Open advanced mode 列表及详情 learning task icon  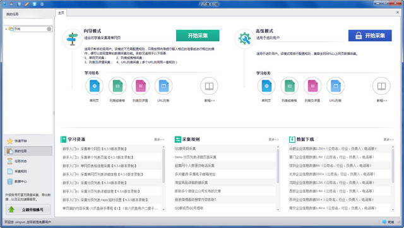[312, 86]
